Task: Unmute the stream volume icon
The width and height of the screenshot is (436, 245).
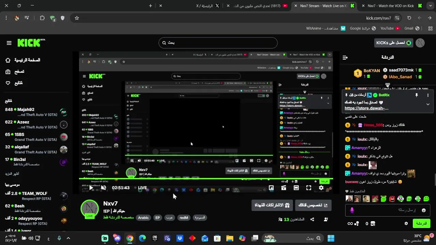Action: tap(104, 187)
